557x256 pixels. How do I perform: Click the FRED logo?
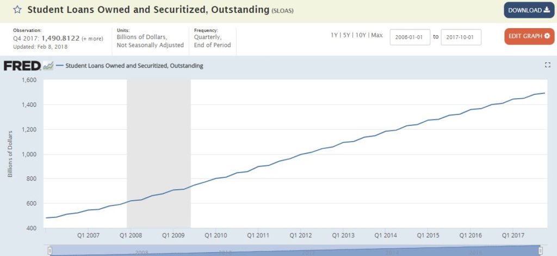(x=22, y=66)
